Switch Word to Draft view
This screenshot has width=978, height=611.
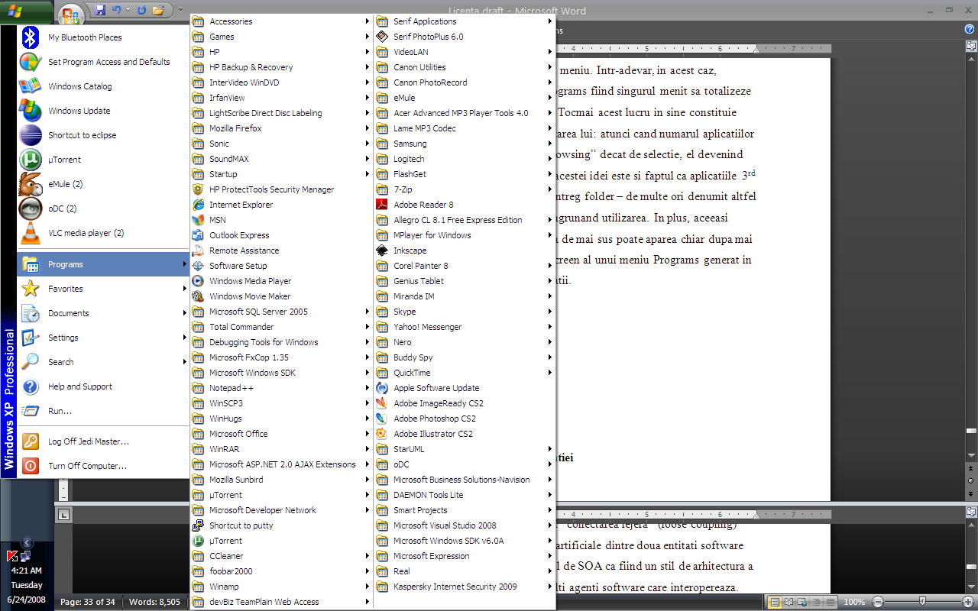point(831,602)
